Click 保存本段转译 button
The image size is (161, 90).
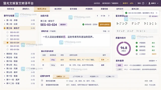tap(105, 24)
